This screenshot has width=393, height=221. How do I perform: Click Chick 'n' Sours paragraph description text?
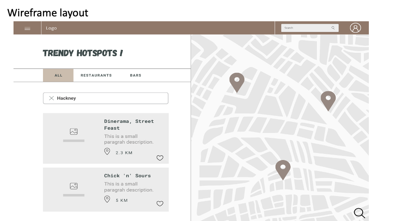pyautogui.click(x=129, y=187)
